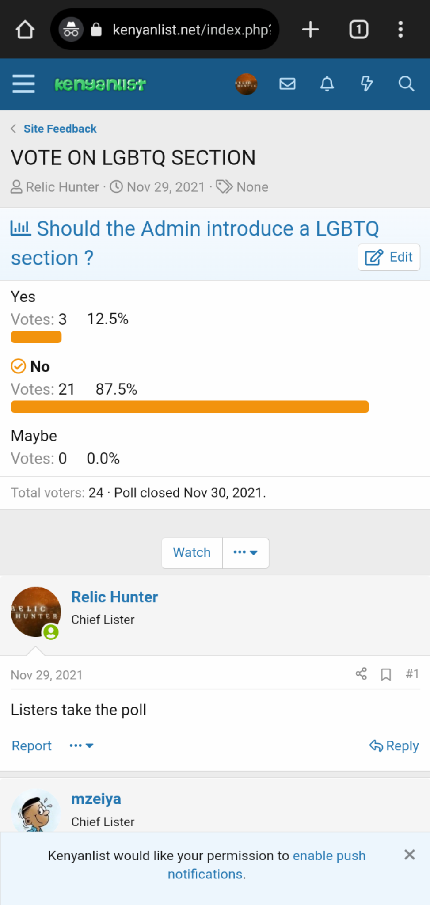Screen dimensions: 430x905
Task: Edit the LGBTQ section poll
Action: (x=388, y=257)
